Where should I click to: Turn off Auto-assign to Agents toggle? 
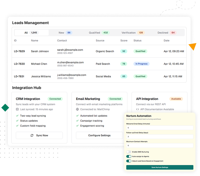pos(129,157)
